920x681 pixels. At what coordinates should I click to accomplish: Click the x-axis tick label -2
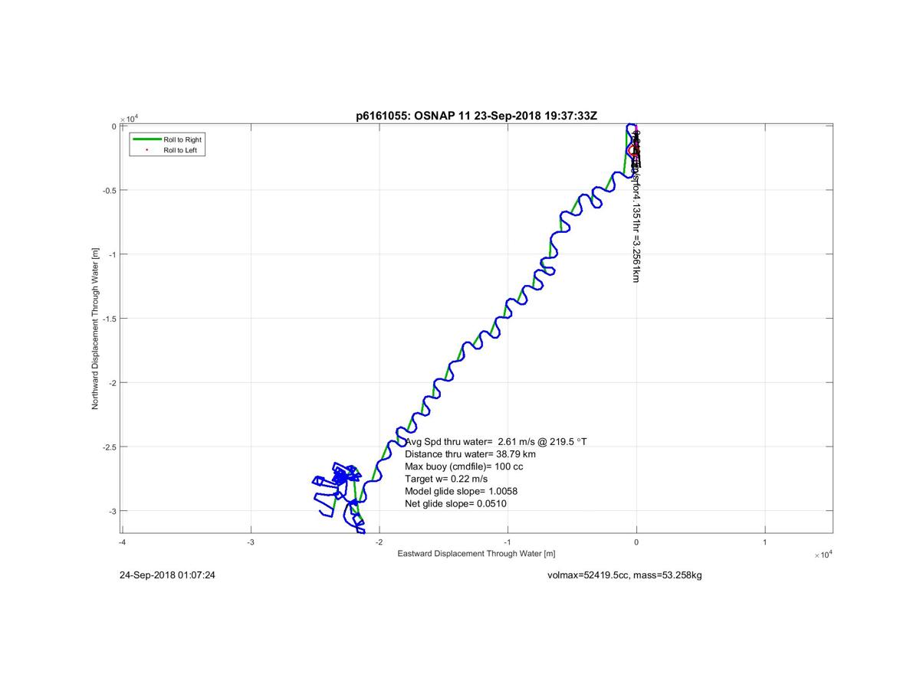tap(379, 542)
